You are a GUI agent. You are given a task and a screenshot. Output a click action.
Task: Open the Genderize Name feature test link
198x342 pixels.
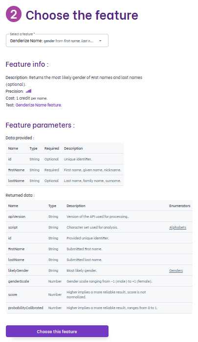(x=39, y=105)
